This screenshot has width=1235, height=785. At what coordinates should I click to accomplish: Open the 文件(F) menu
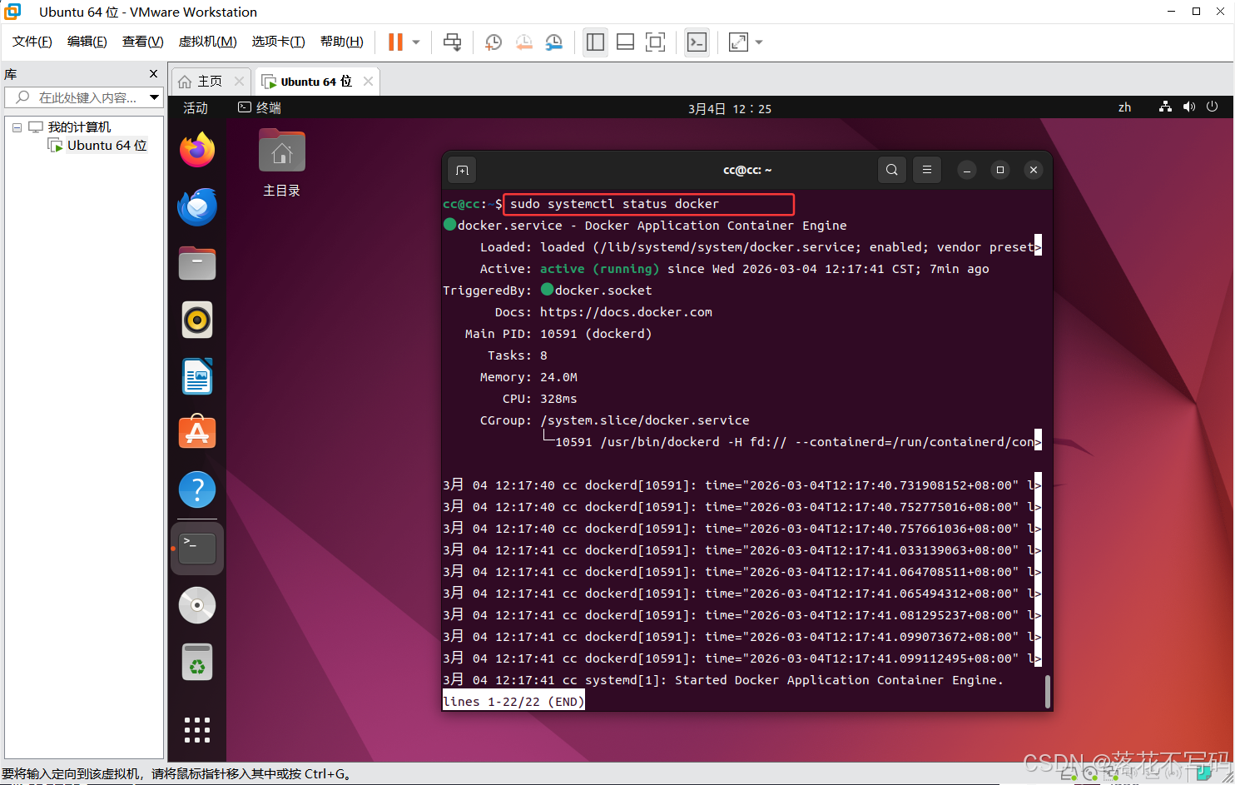coord(32,42)
